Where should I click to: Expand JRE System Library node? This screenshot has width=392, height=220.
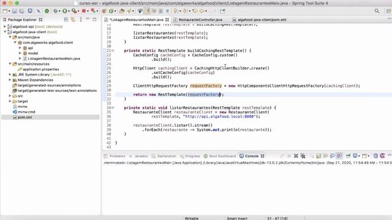click(x=10, y=75)
